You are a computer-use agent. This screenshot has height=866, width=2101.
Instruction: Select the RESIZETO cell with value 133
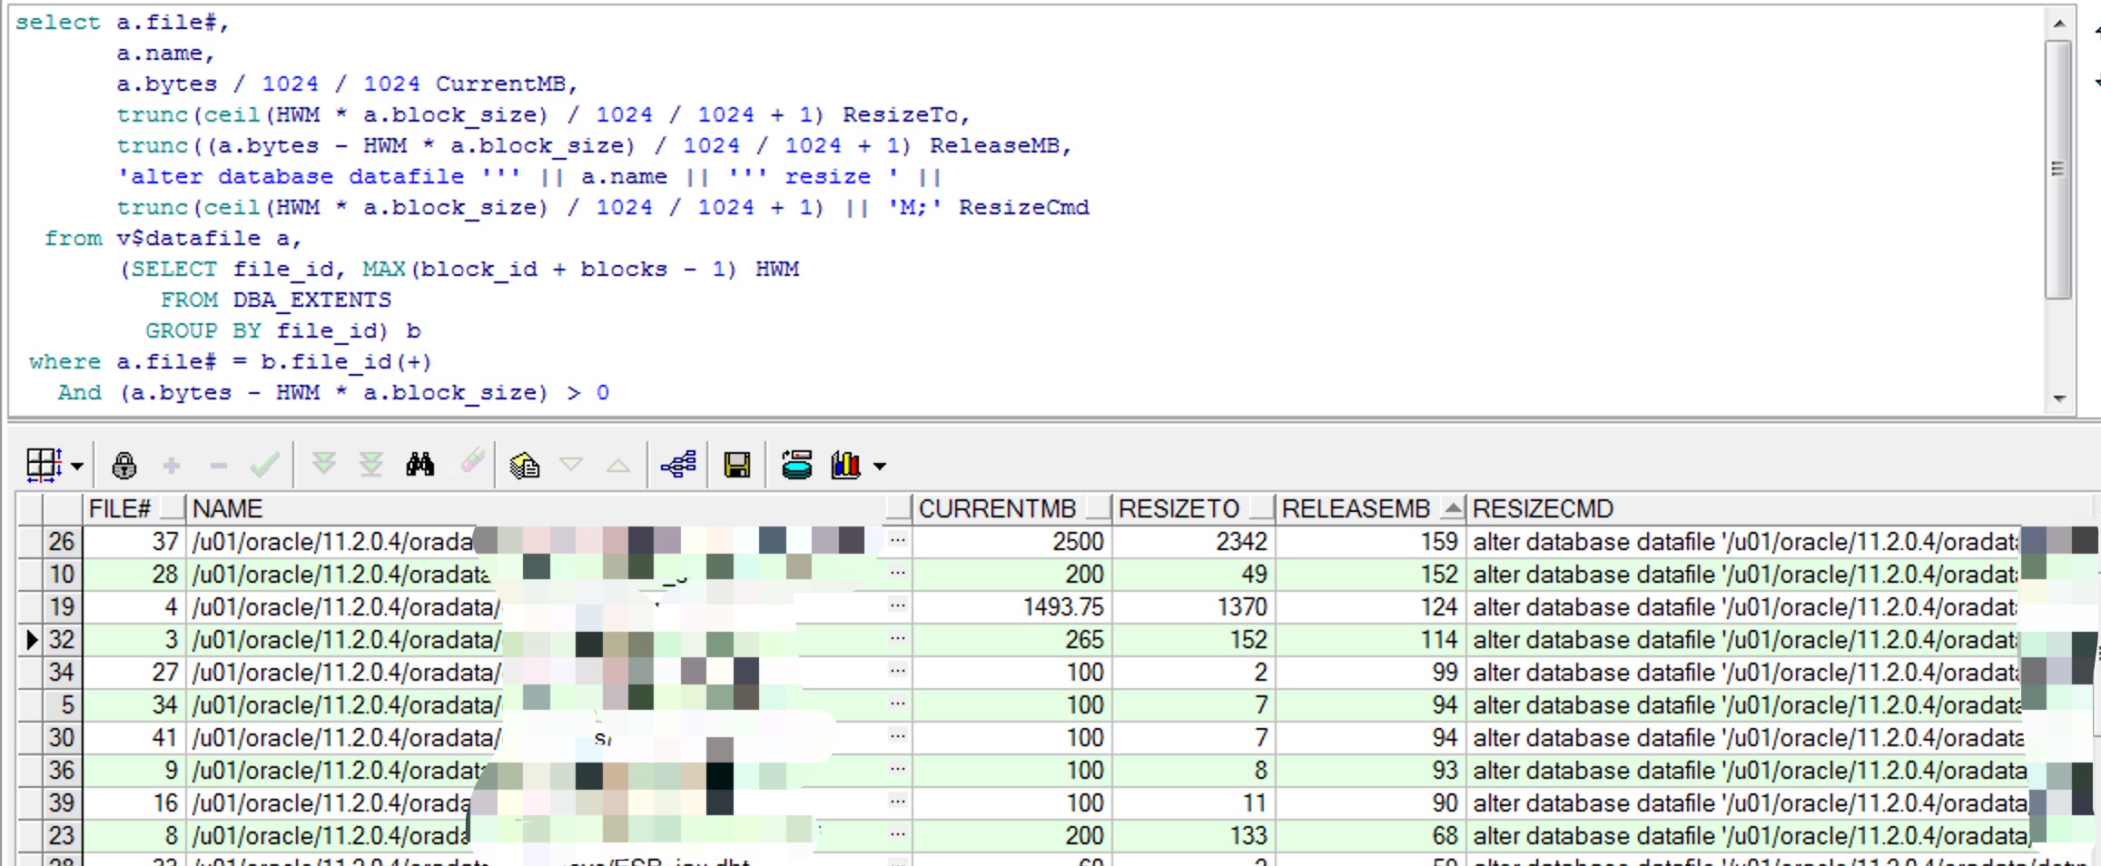tap(1194, 835)
